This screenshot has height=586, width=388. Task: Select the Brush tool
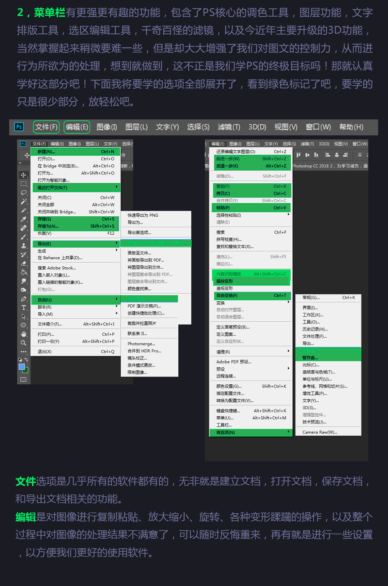(x=23, y=237)
